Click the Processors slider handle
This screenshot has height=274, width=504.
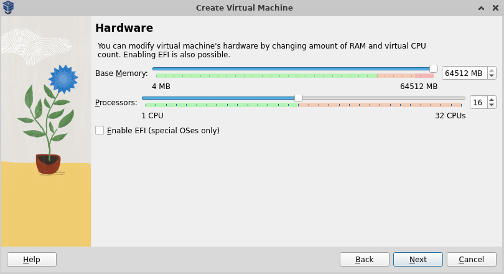pyautogui.click(x=298, y=98)
